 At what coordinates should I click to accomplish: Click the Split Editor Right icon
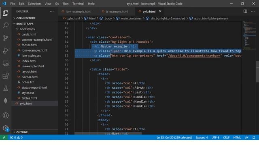245,11
